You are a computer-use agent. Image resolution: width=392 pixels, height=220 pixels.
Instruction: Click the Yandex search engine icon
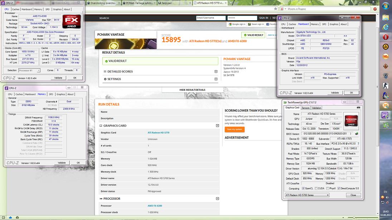[282, 9]
